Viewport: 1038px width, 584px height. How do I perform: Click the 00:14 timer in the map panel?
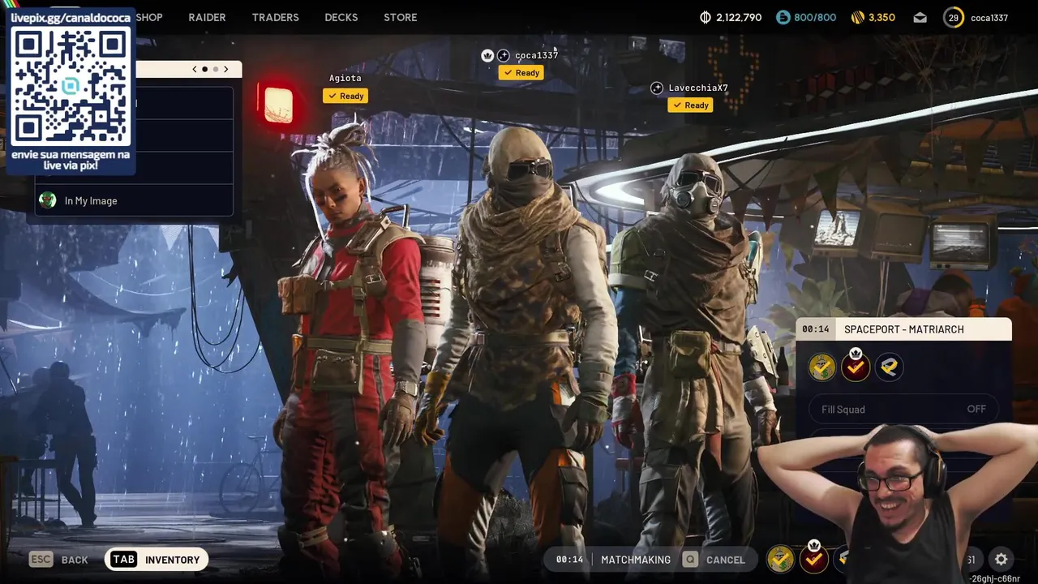[x=816, y=329]
